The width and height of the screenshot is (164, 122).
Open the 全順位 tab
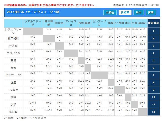click(x=110, y=13)
